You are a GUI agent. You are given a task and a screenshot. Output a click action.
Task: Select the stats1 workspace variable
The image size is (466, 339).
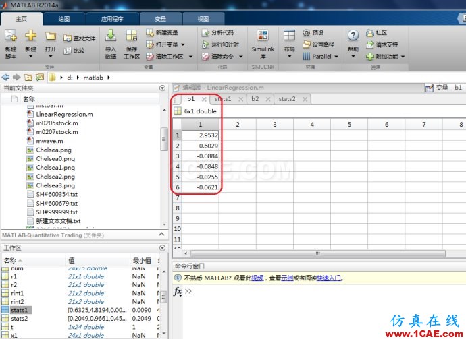(x=20, y=310)
